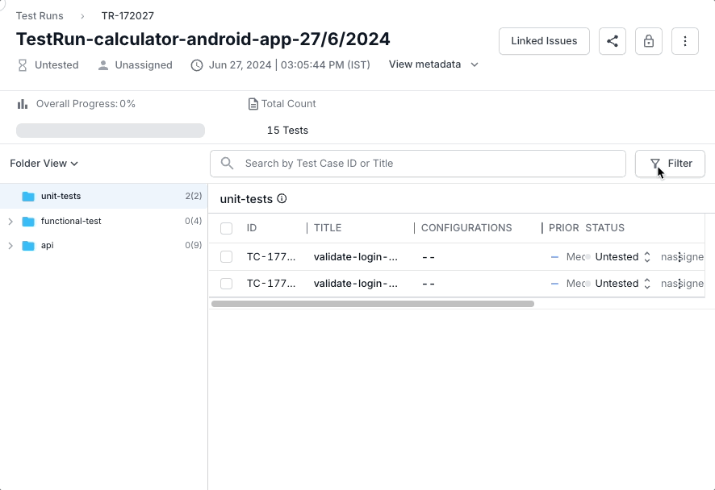This screenshot has height=490, width=715.
Task: Expand the api folder tree node
Action: click(x=10, y=245)
